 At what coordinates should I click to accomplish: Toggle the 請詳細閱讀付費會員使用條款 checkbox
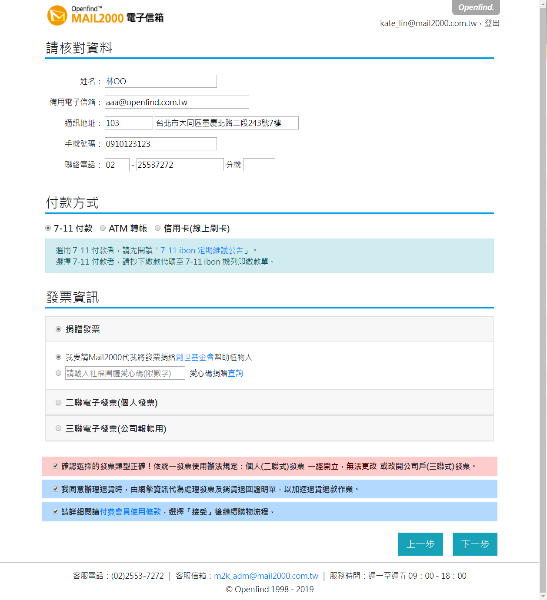[x=56, y=512]
